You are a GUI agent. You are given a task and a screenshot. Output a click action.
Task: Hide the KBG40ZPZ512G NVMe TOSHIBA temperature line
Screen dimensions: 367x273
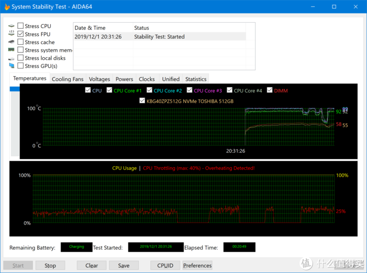click(x=142, y=100)
